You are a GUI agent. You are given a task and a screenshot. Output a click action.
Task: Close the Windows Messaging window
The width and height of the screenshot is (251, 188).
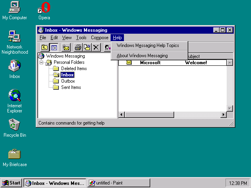pyautogui.click(x=230, y=30)
